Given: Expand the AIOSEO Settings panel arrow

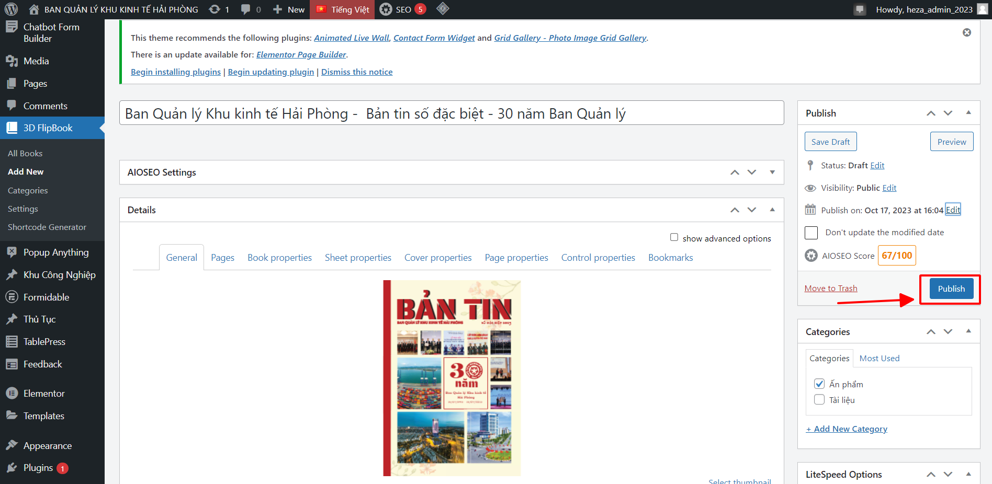Looking at the screenshot, I should (x=772, y=172).
